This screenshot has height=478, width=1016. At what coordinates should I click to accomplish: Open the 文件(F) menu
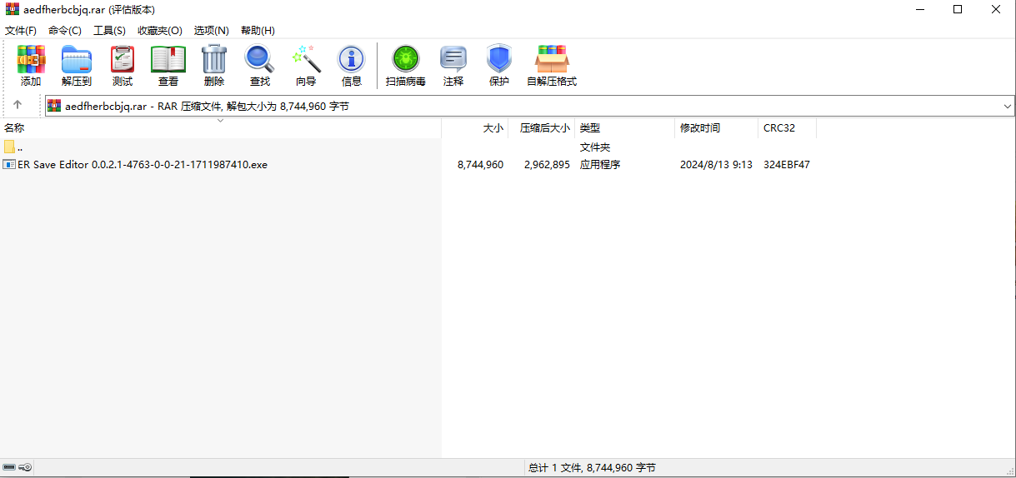[x=21, y=31]
